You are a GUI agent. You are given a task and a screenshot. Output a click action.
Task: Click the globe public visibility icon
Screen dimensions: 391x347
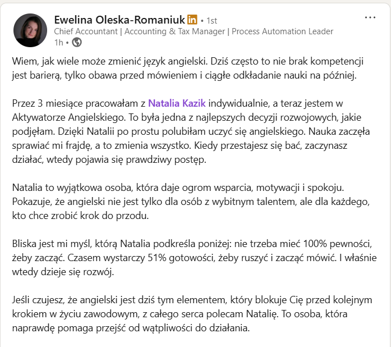tap(77, 42)
